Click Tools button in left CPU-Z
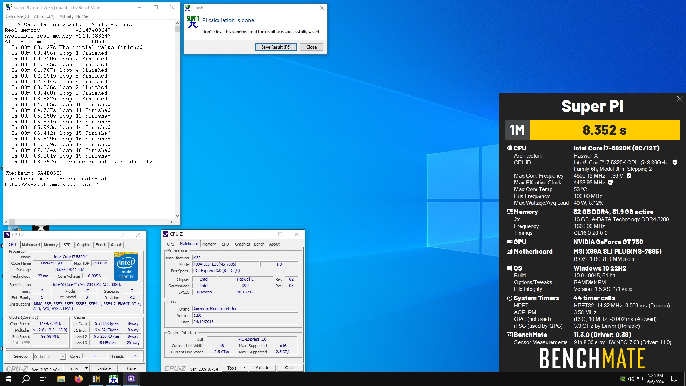This screenshot has height=386, width=686. (74, 368)
